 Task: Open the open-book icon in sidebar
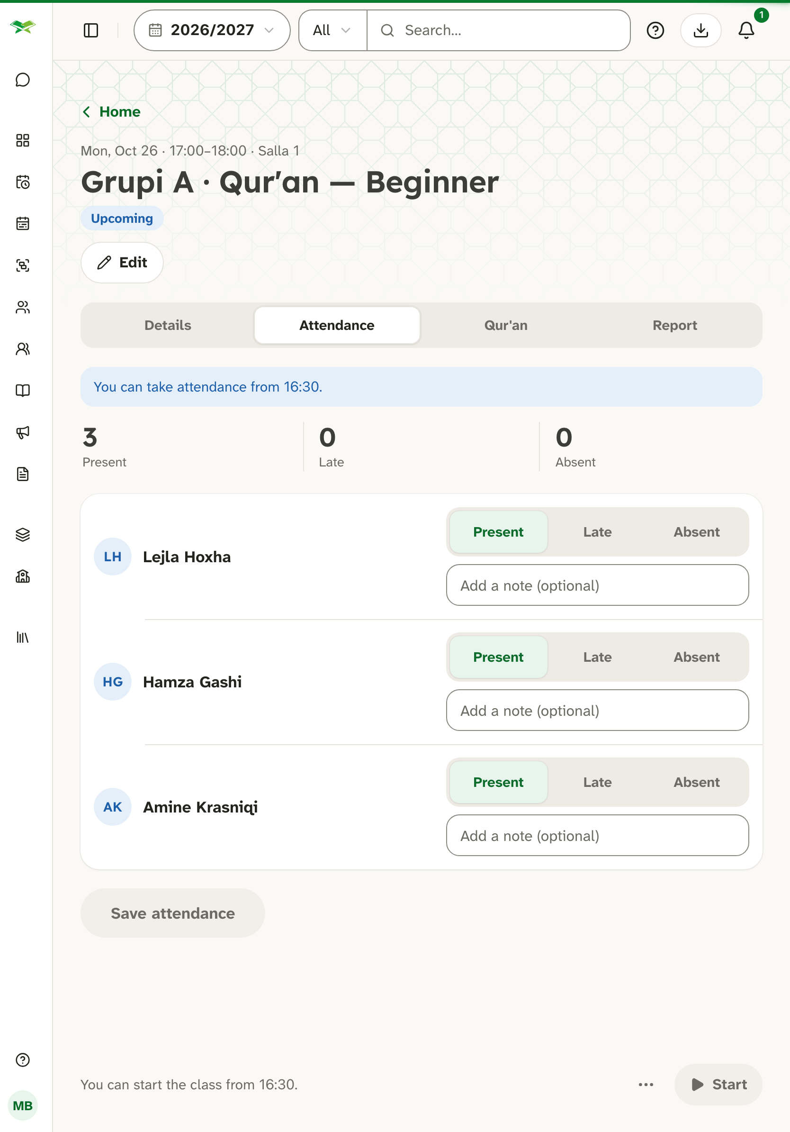[23, 391]
